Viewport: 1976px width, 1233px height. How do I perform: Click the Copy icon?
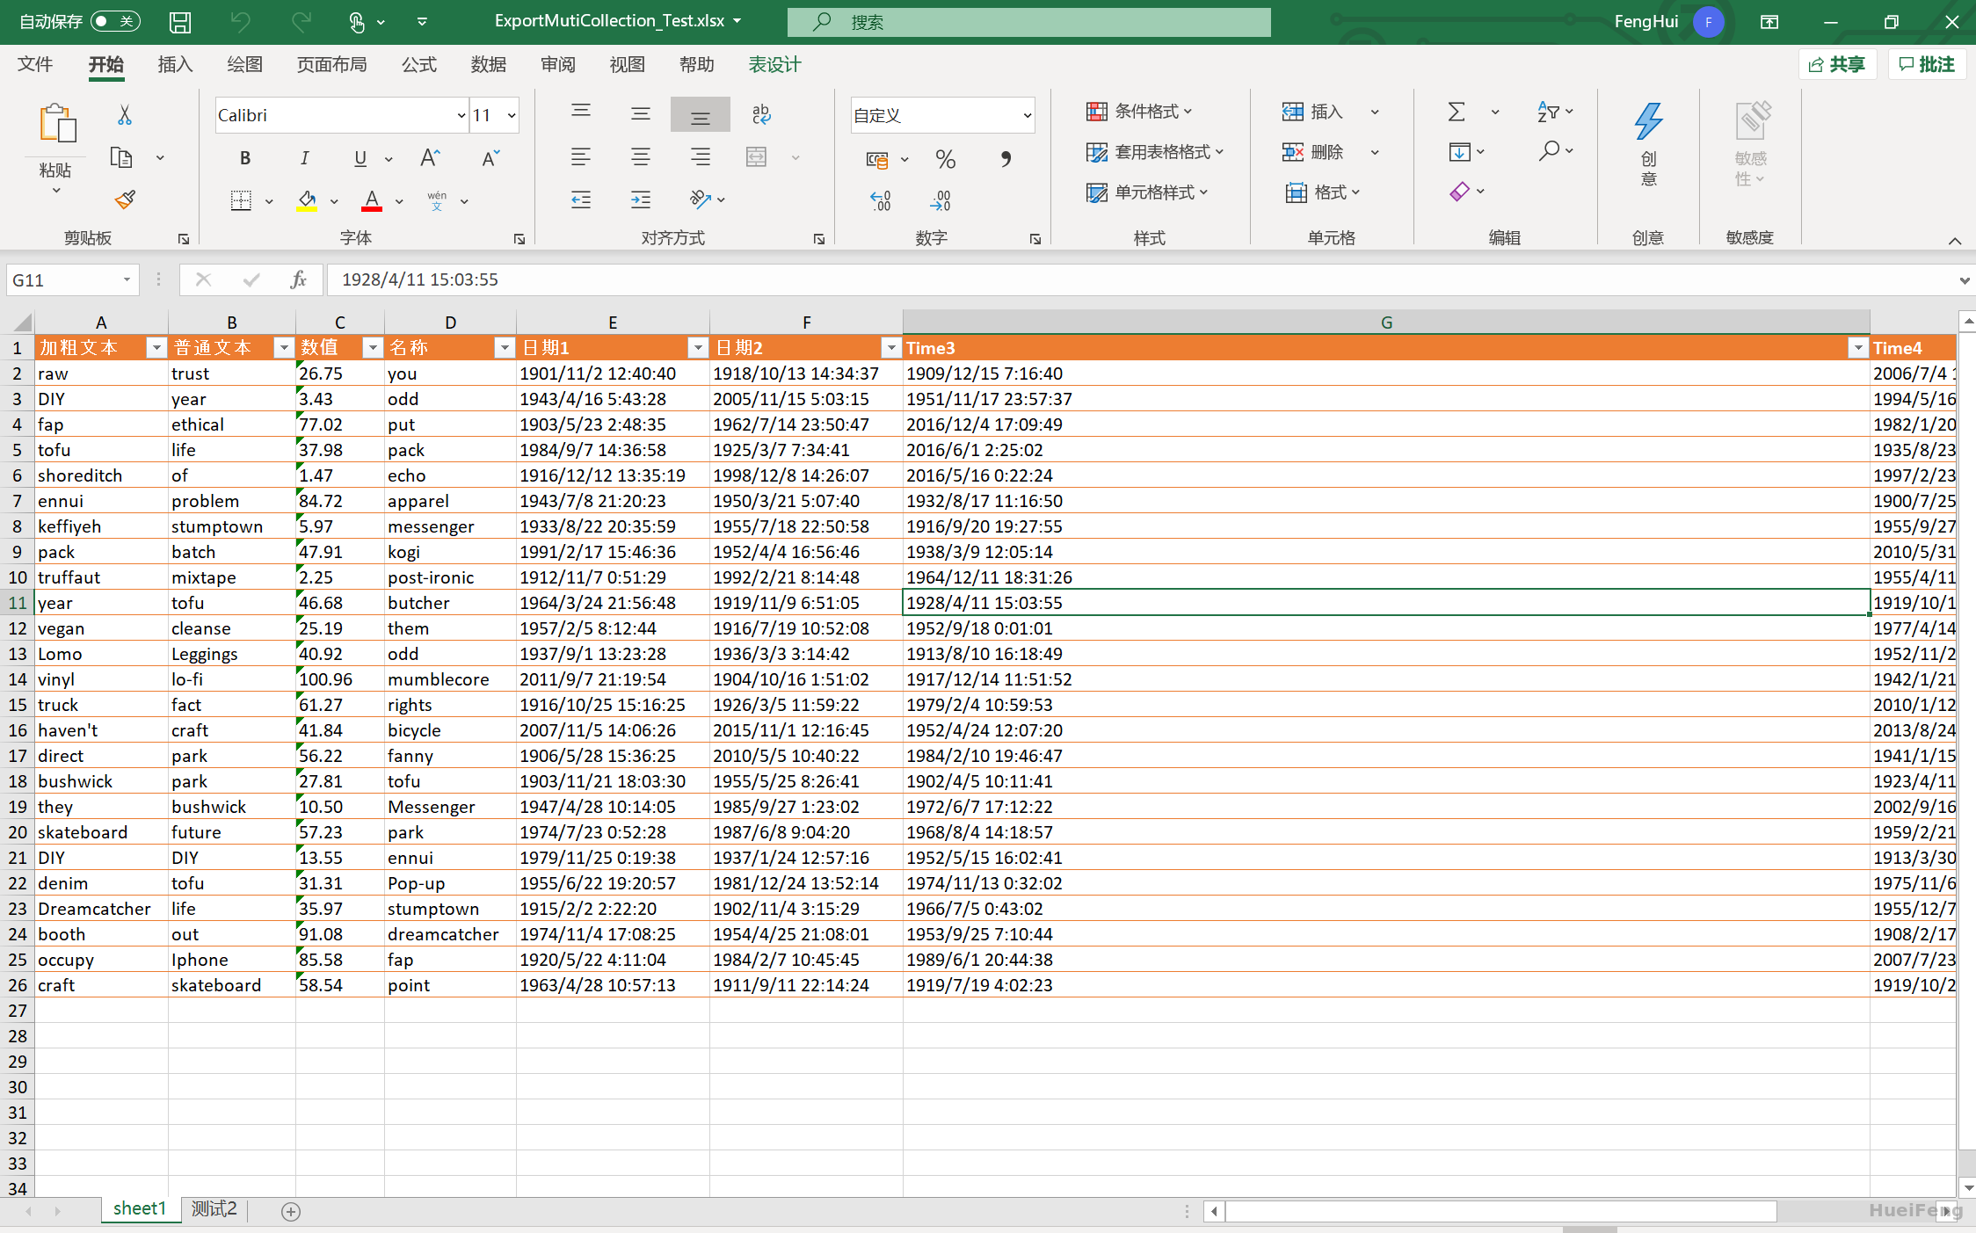coord(120,157)
